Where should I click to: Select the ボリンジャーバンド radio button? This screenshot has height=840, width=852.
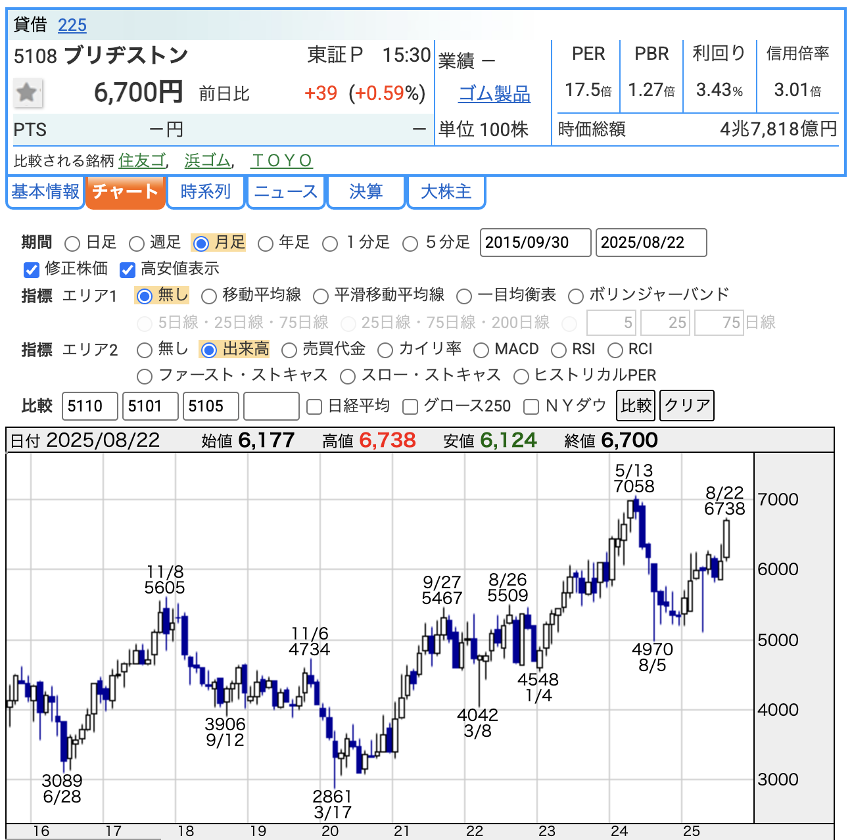point(576,296)
